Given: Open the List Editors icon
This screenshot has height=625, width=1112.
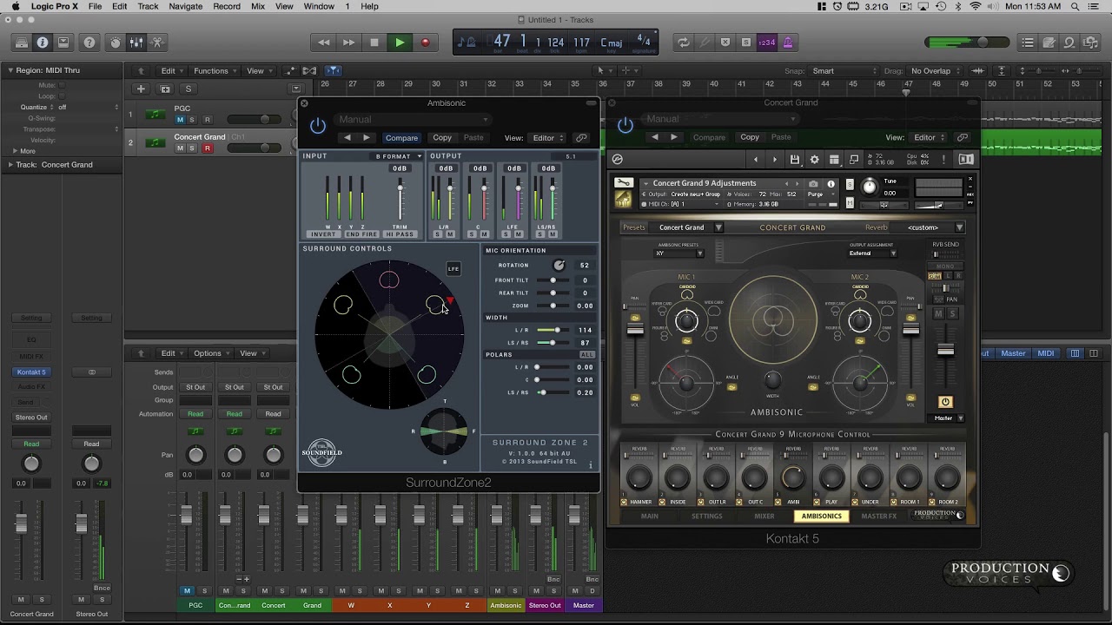Looking at the screenshot, I should point(1028,43).
